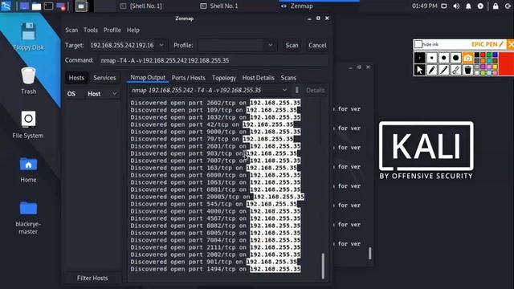Click the Scan button
The image size is (514, 289).
point(292,45)
